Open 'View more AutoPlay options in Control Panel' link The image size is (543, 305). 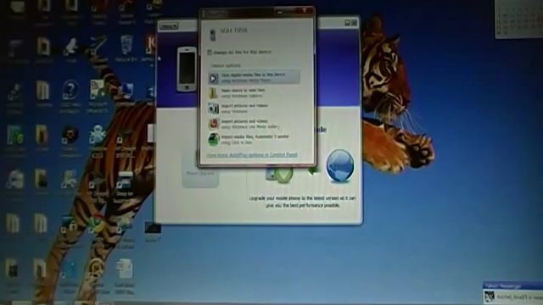[x=252, y=155]
